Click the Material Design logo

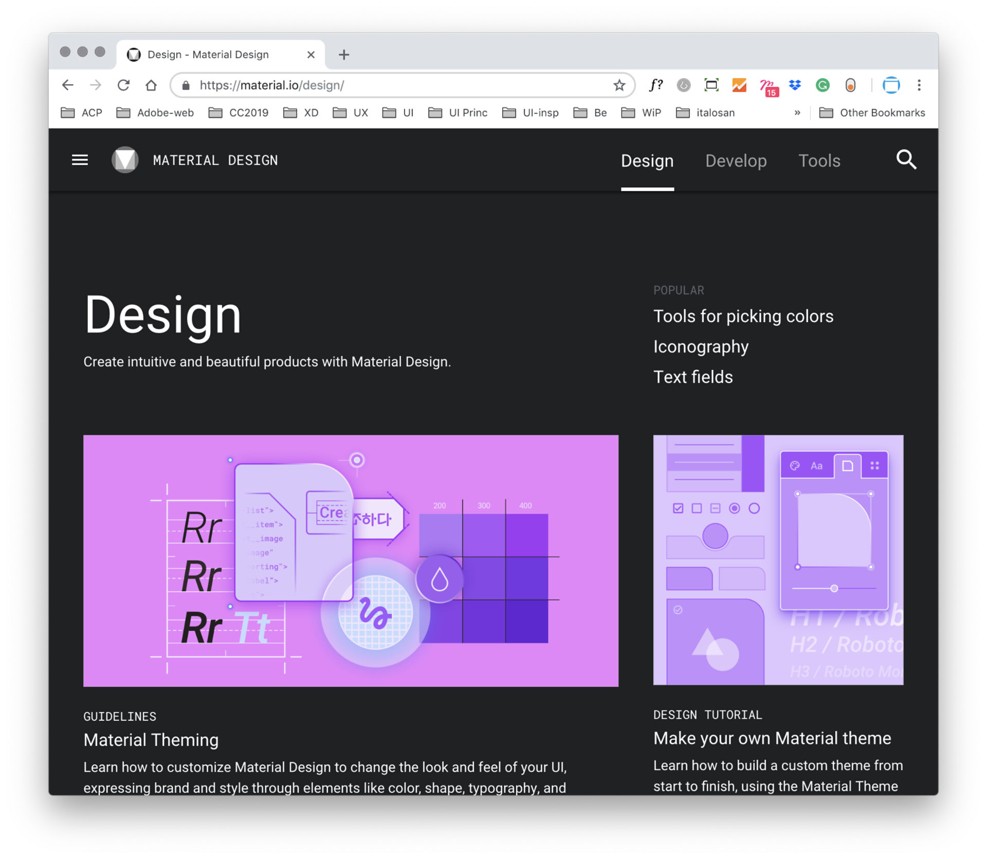125,160
